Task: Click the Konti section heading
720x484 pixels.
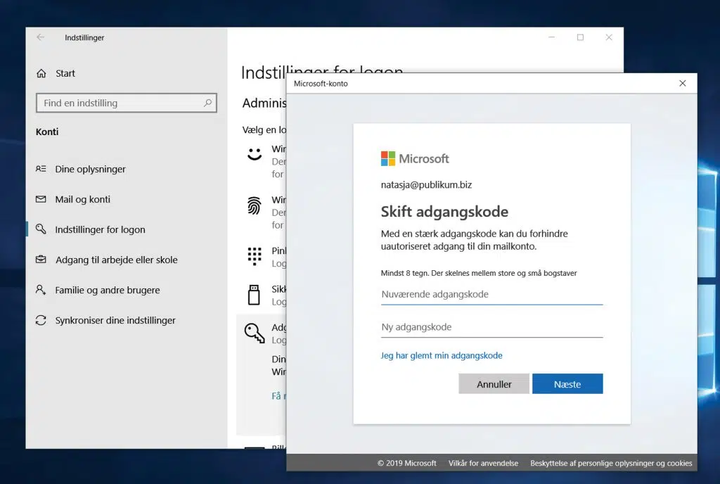Action: point(47,132)
